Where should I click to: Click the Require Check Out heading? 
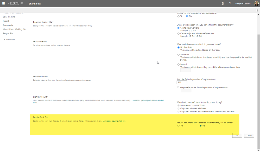(40, 117)
